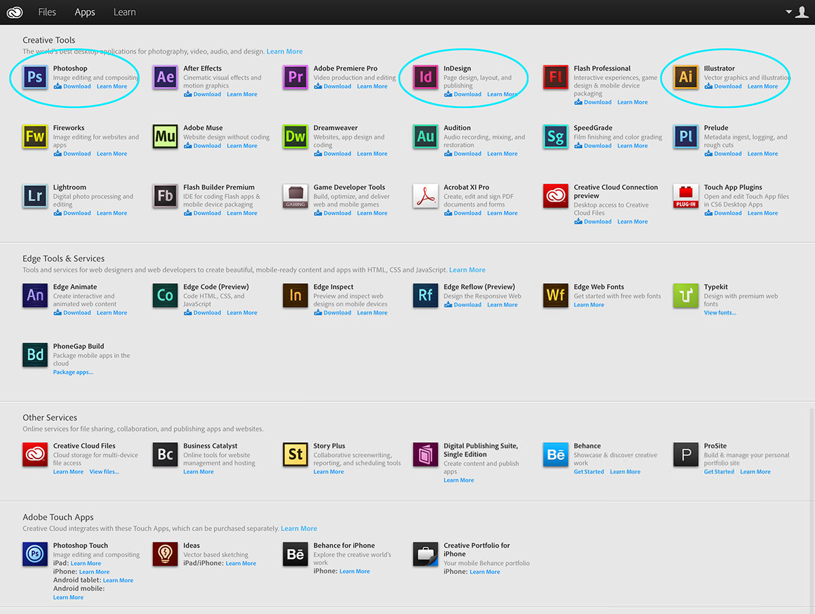The width and height of the screenshot is (815, 614).
Task: Click Download link under Dreamweaver
Action: pos(333,153)
